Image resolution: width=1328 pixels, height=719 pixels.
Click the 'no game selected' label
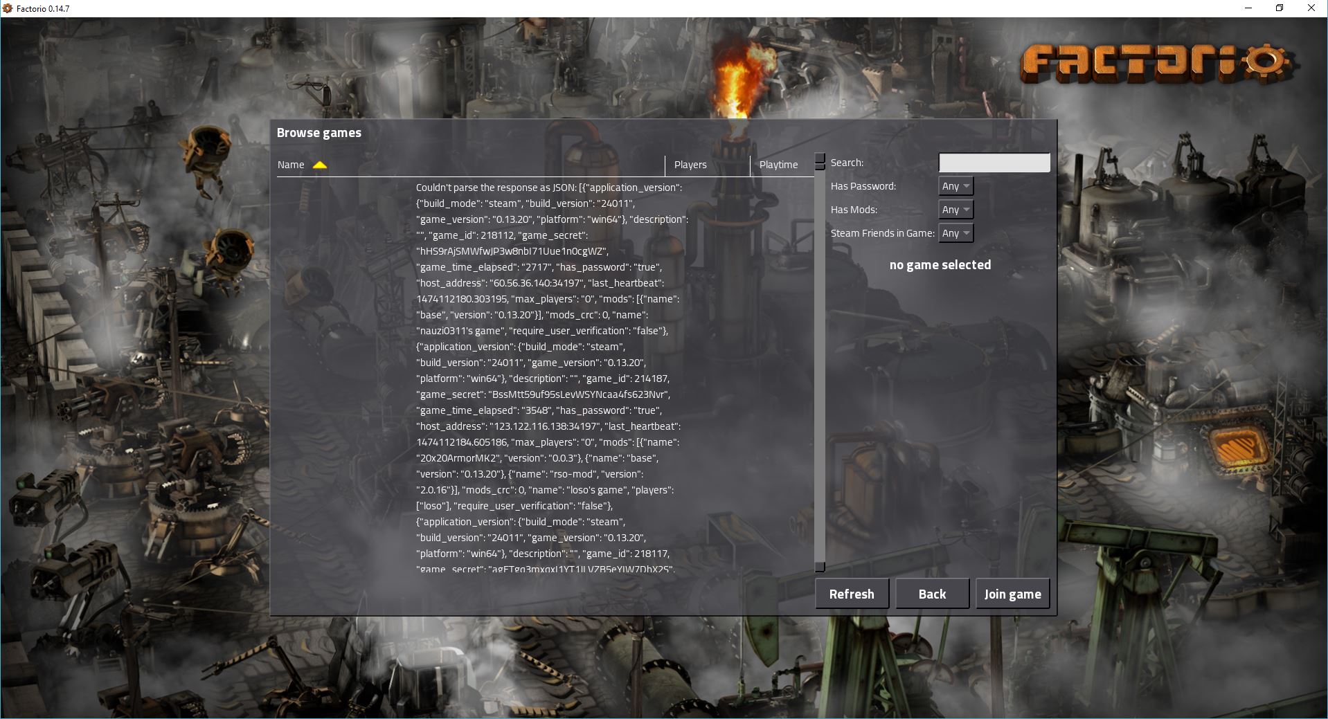tap(940, 265)
